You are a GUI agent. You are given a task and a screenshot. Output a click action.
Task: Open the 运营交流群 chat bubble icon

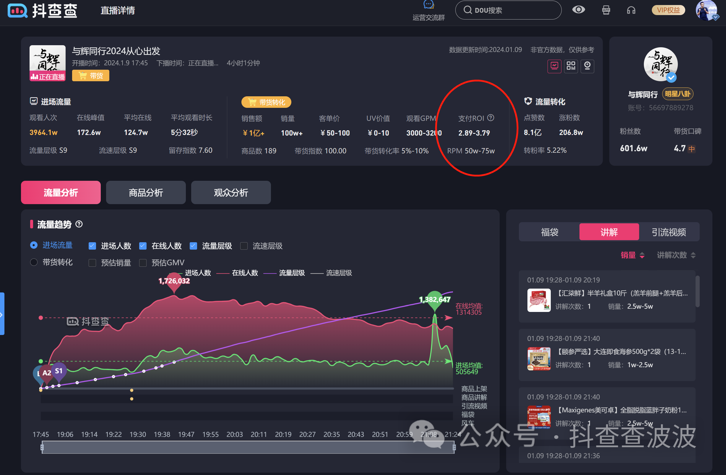pyautogui.click(x=428, y=4)
